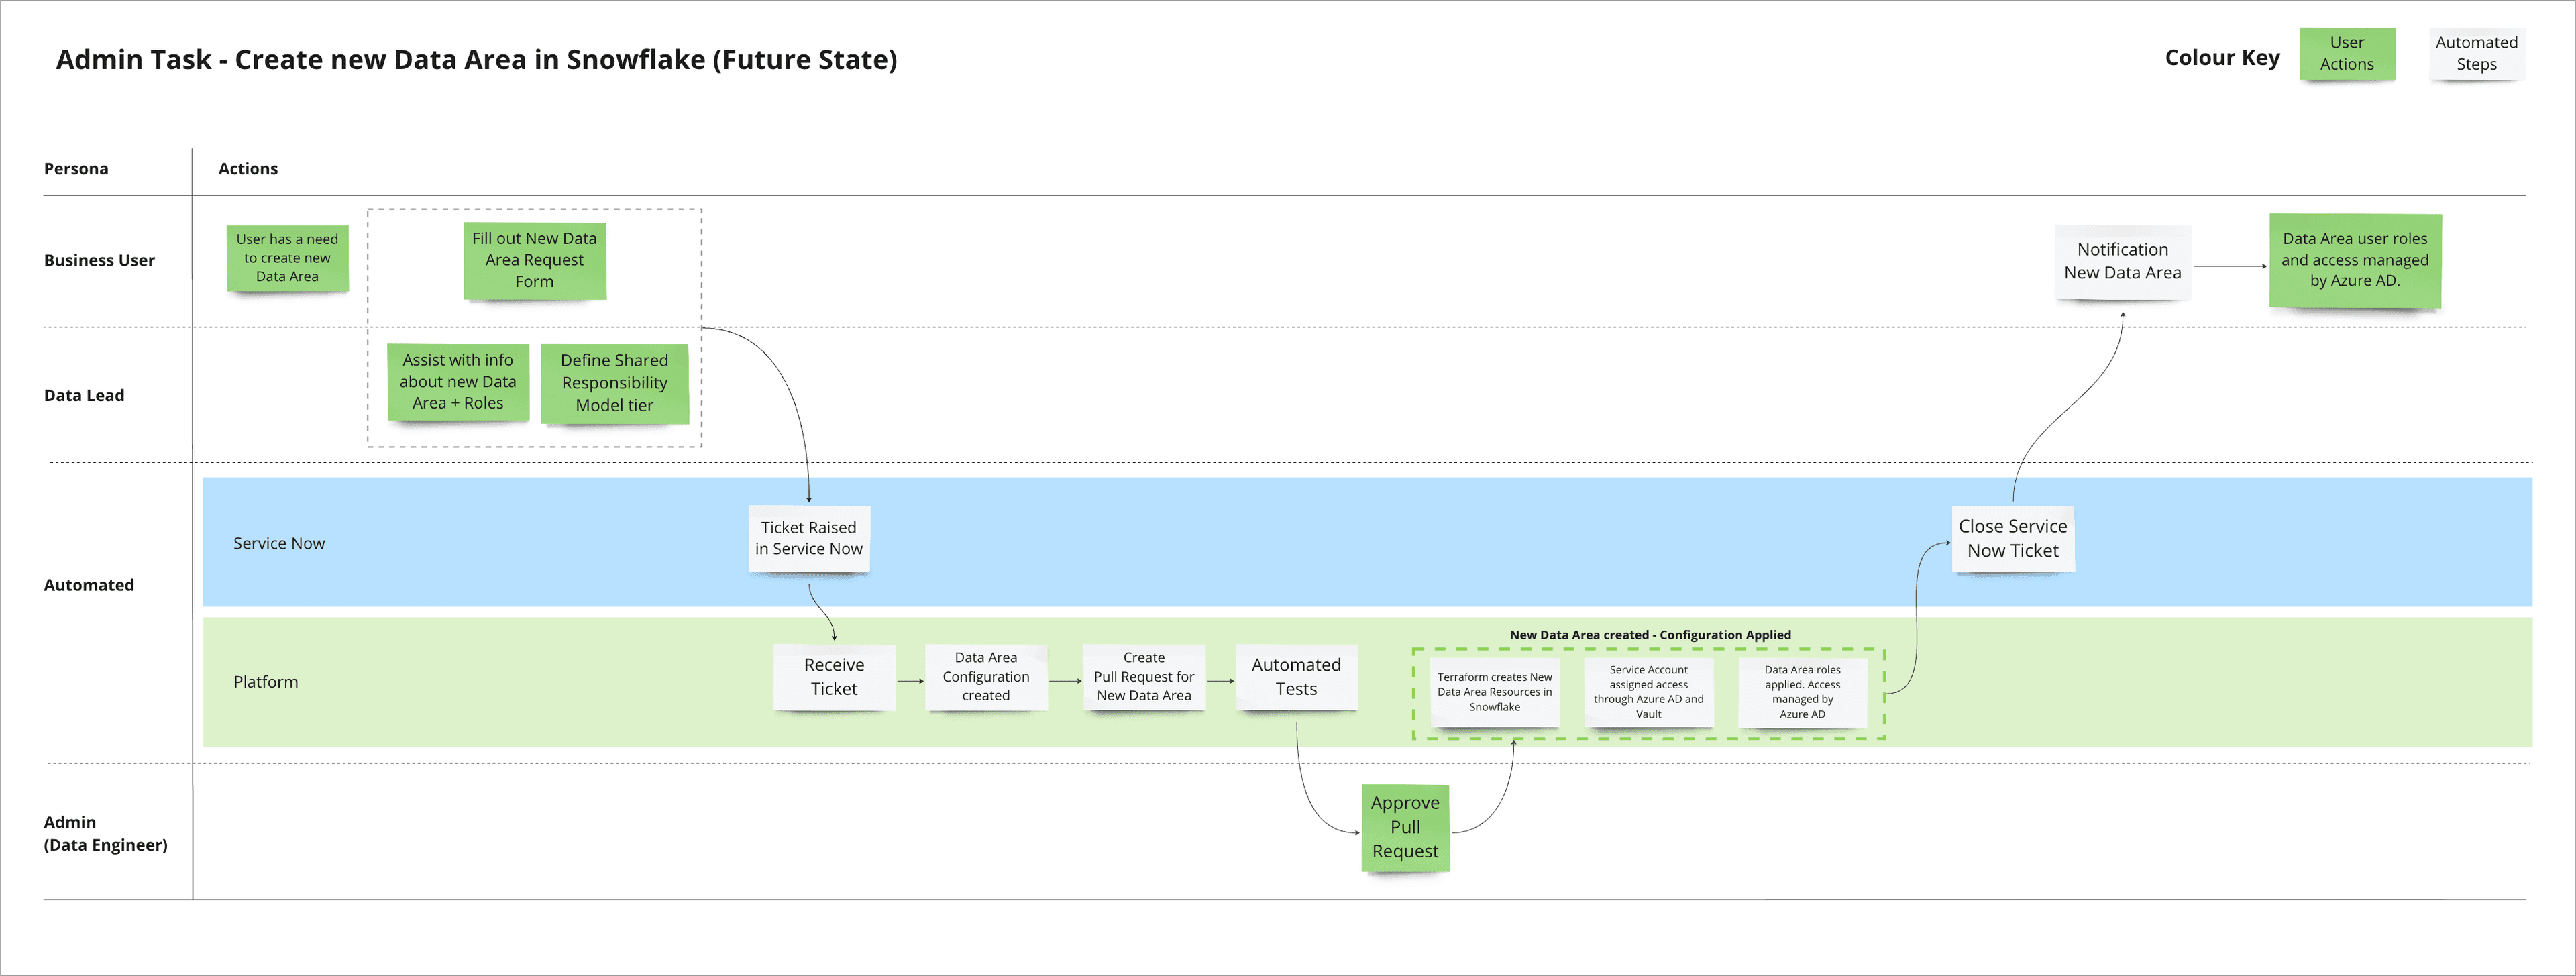Viewport: 2576px width, 976px height.
Task: Select the 'Ticket Raised in Service Now' card
Action: click(808, 539)
